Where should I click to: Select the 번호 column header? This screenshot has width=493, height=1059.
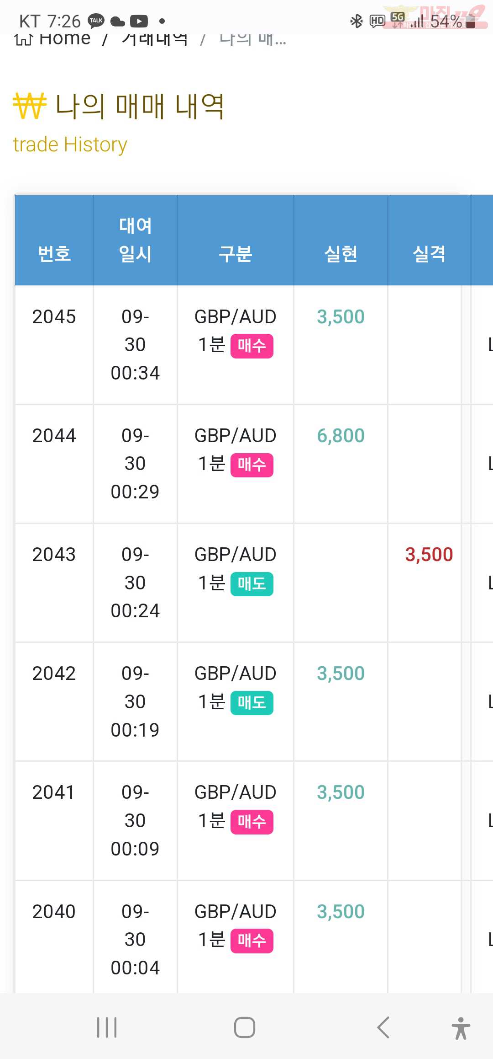(x=54, y=254)
